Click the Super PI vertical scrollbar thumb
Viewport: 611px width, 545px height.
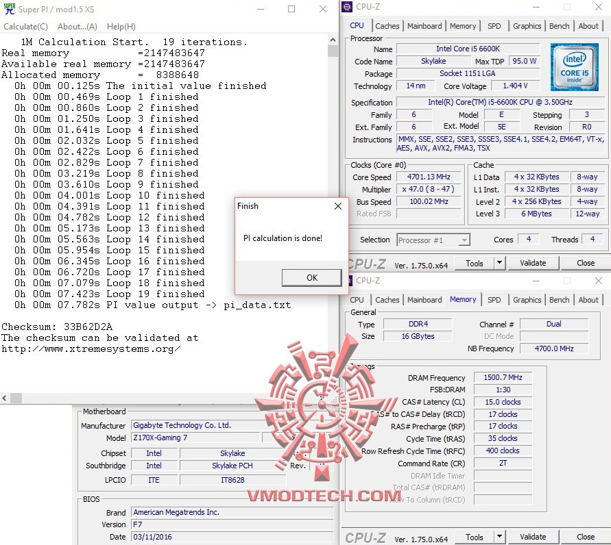click(x=333, y=51)
